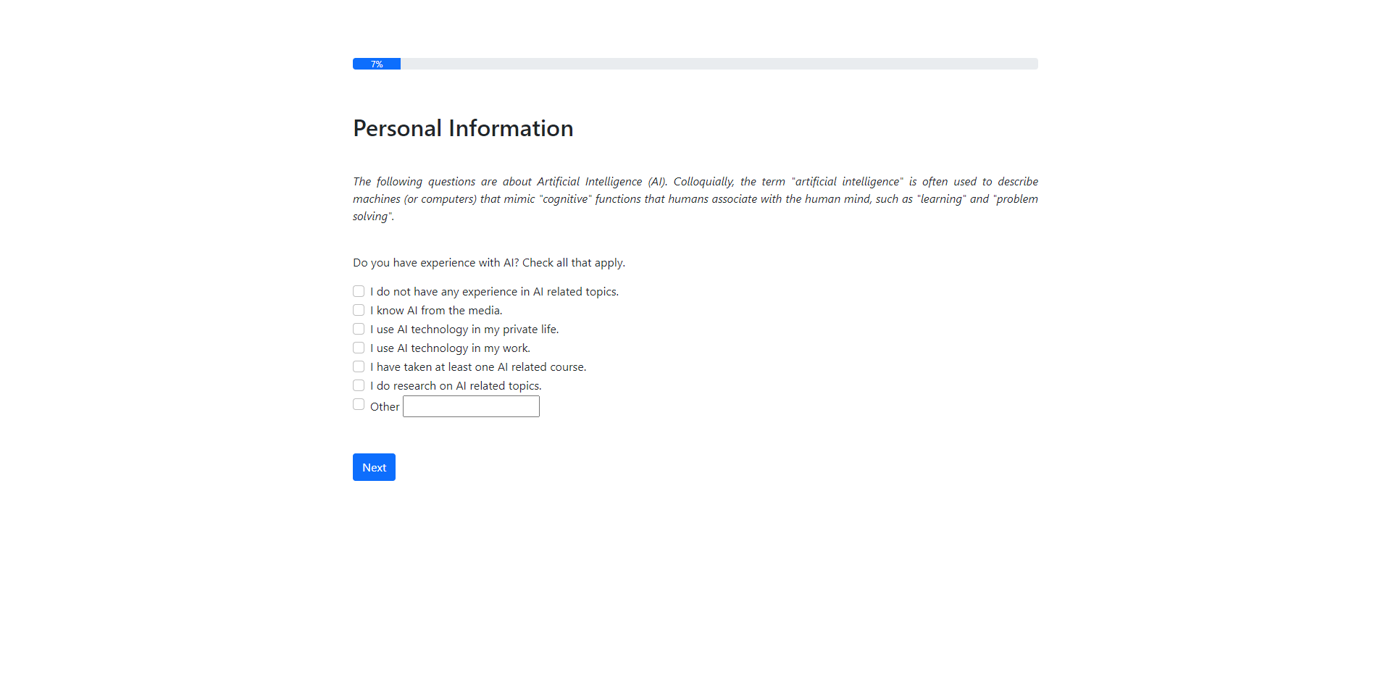
Task: Toggle the 'Other' checkbox
Action: pyautogui.click(x=359, y=404)
